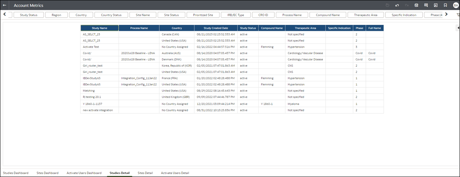The image size is (460, 177).
Task: Click the France (FRA) country cell
Action: [x=177, y=78]
